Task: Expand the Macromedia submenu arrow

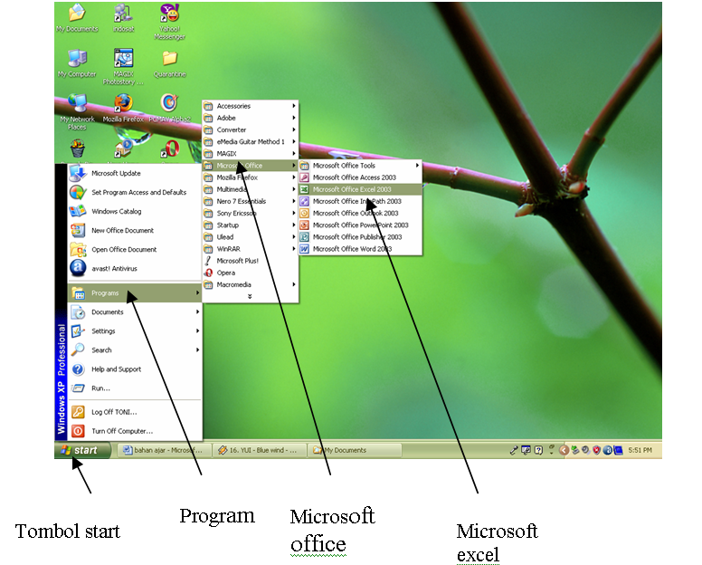Action: tap(294, 284)
